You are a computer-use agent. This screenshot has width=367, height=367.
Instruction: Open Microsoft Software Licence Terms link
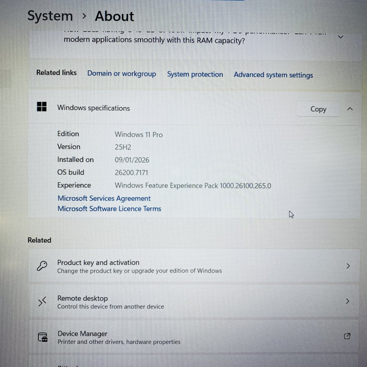pyautogui.click(x=109, y=208)
